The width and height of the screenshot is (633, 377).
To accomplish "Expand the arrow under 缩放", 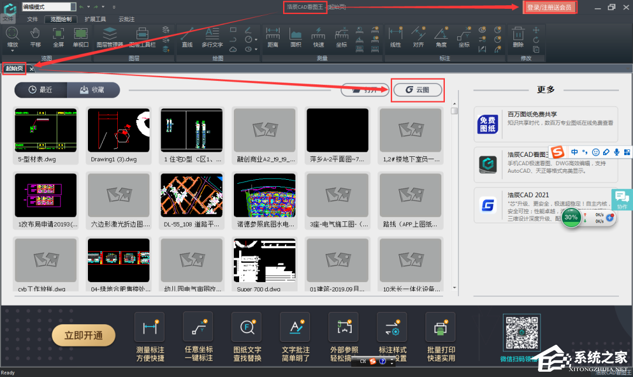I will [x=12, y=51].
